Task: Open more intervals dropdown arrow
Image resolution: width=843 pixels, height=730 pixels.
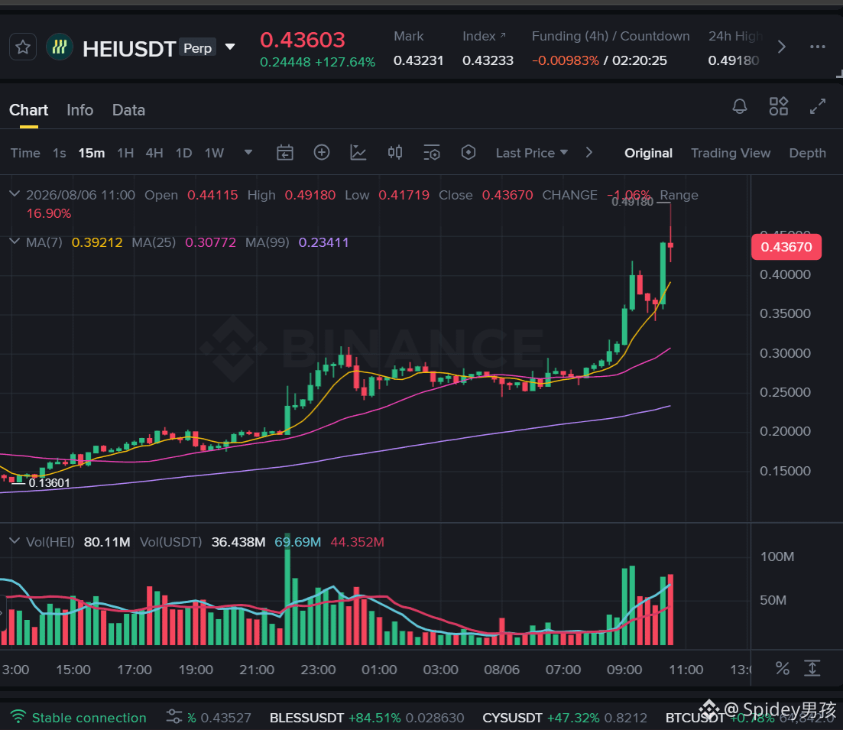Action: click(248, 153)
